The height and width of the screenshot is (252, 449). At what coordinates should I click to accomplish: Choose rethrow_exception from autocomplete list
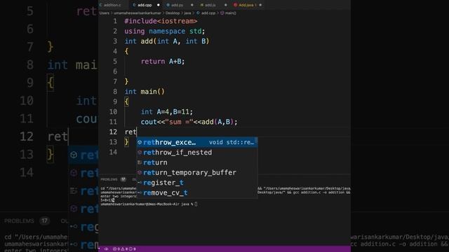197,142
